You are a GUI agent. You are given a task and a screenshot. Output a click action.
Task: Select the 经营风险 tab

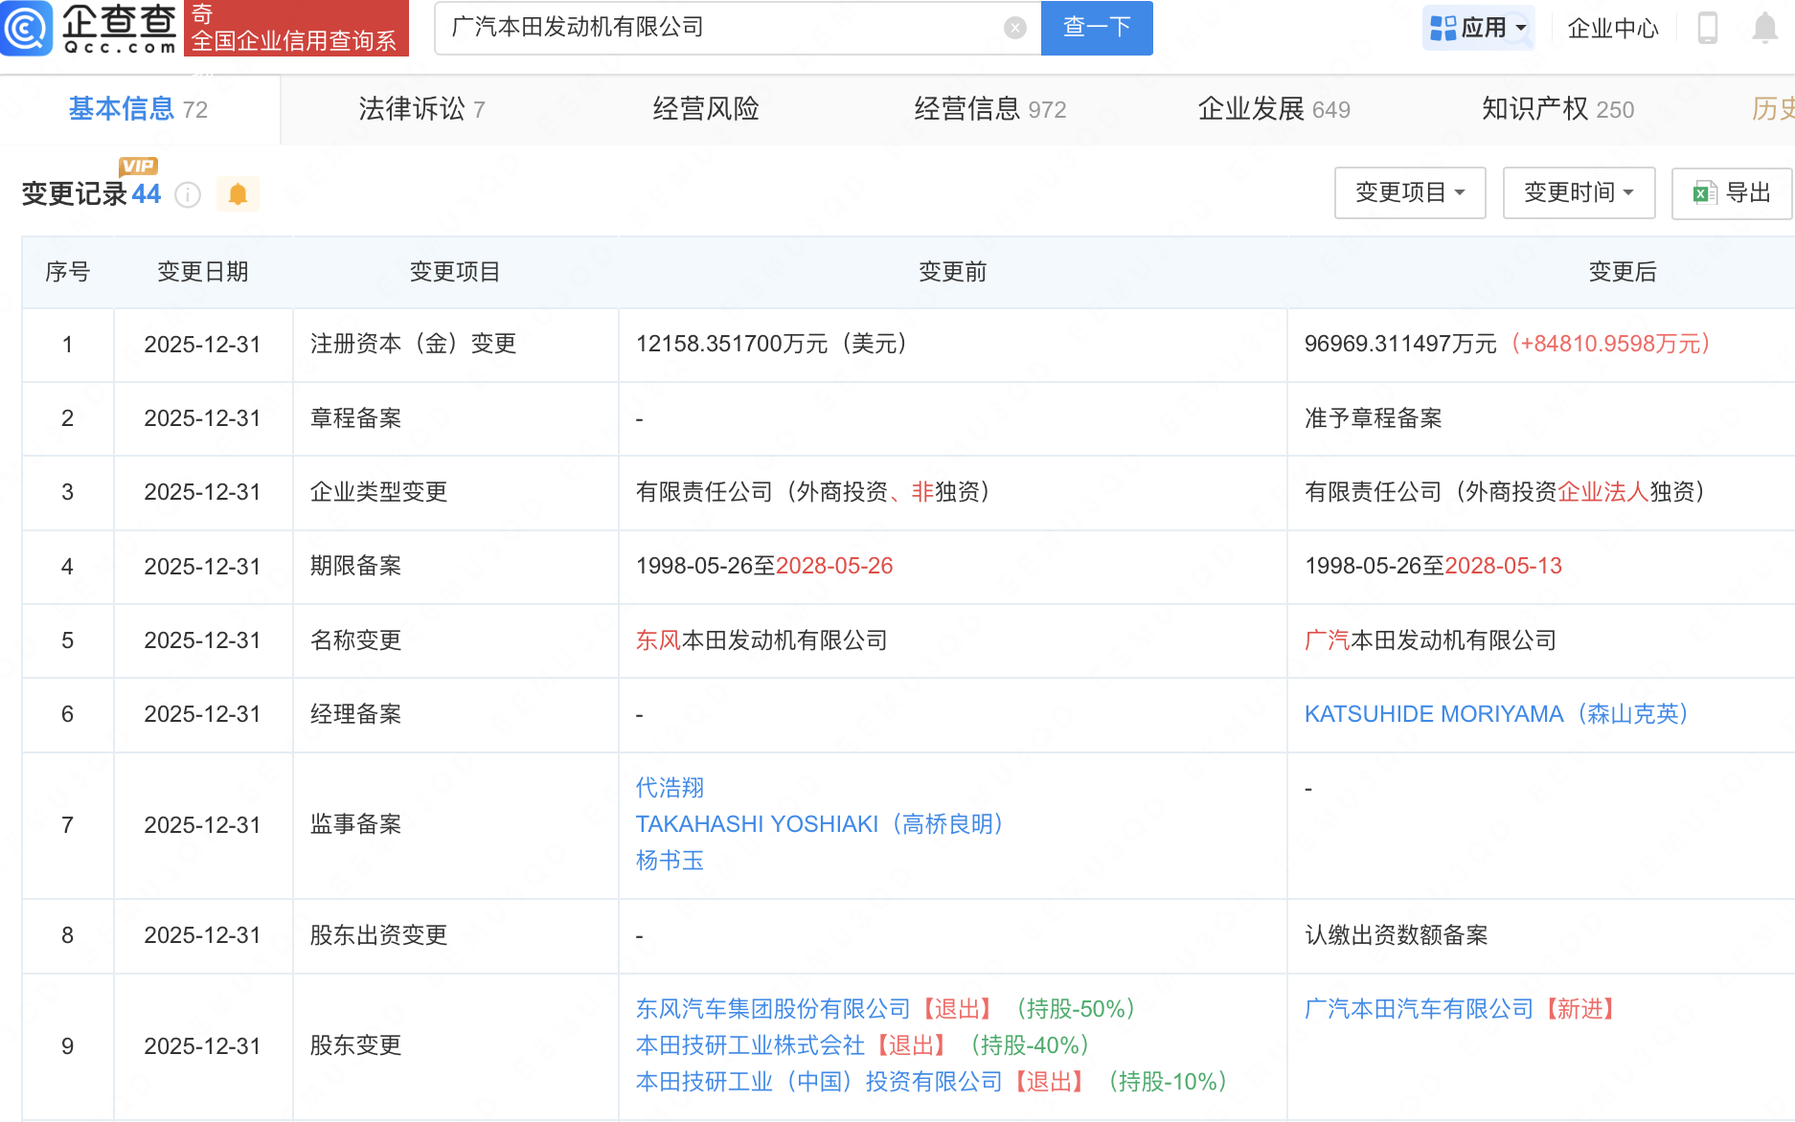coord(706,109)
